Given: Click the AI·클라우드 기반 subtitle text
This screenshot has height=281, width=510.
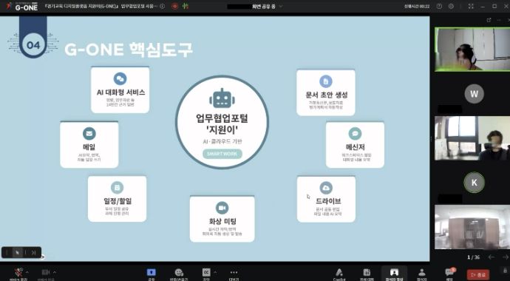Looking at the screenshot, I should pos(222,141).
